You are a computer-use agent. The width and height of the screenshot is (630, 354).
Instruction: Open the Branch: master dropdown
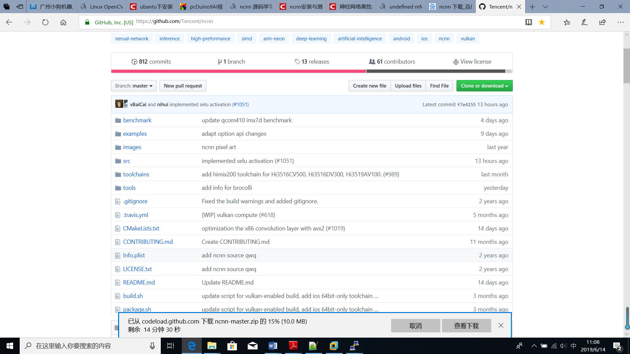[134, 86]
